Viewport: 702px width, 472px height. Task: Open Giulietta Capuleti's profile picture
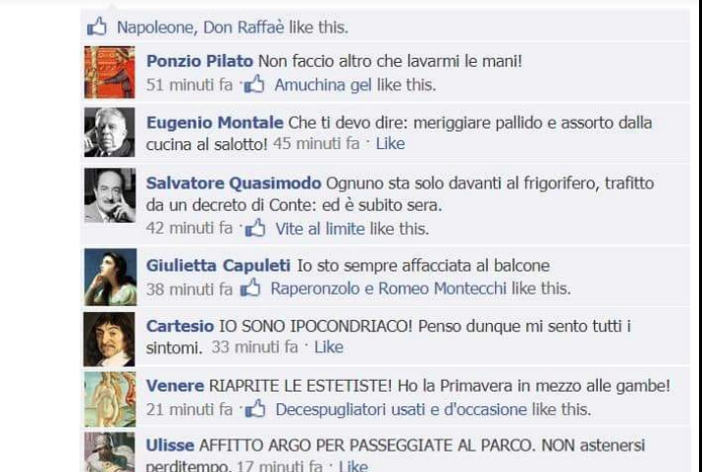[110, 277]
